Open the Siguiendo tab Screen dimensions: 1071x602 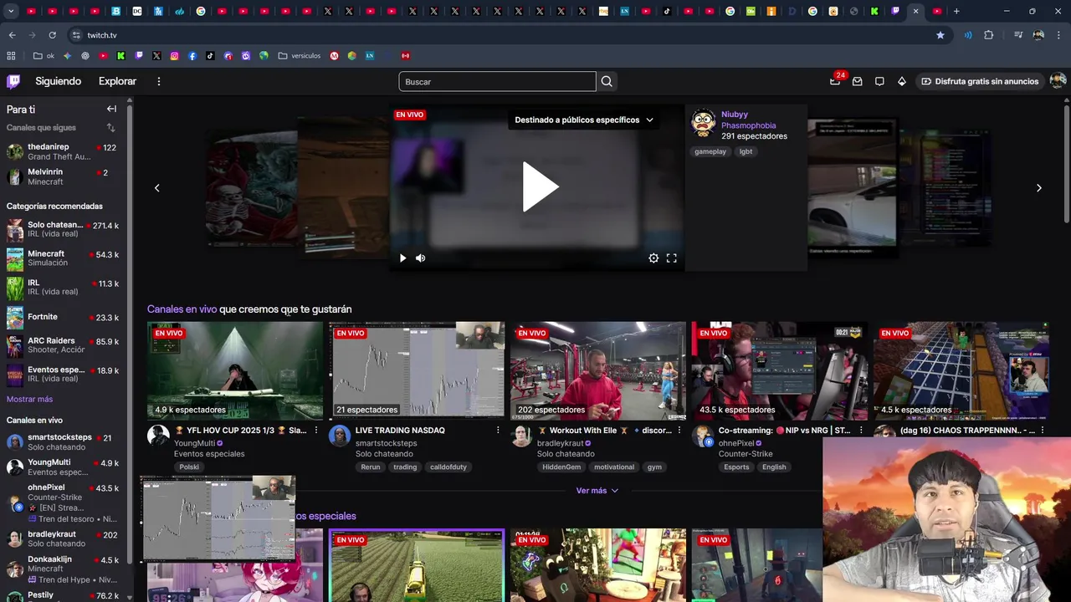[58, 81]
